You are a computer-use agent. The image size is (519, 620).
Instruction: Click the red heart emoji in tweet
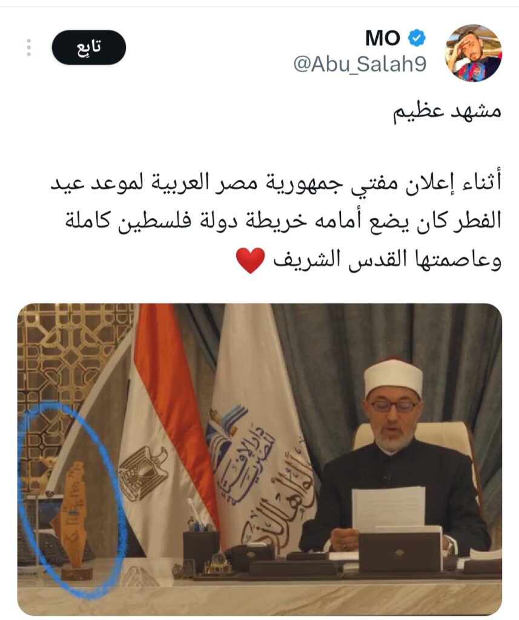coord(250,261)
